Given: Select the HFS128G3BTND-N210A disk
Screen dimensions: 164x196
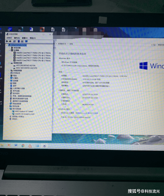Looking at the screenshot, I should (26, 66).
